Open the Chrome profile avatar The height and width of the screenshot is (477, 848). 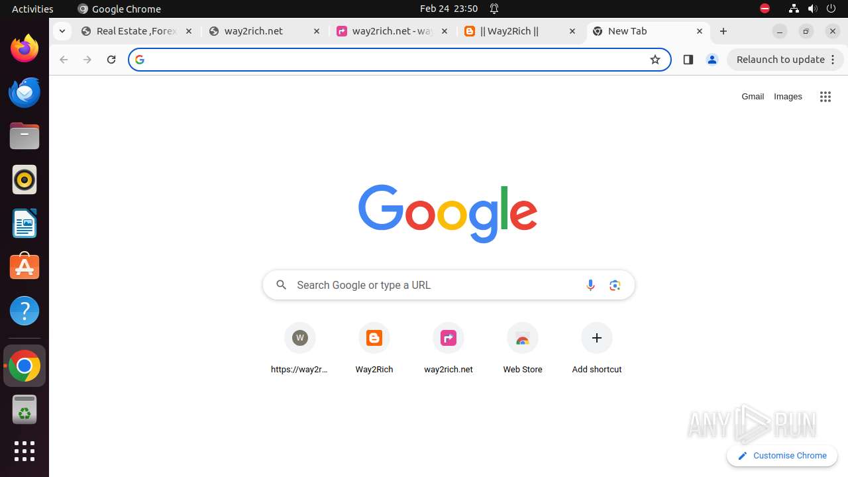coord(712,60)
